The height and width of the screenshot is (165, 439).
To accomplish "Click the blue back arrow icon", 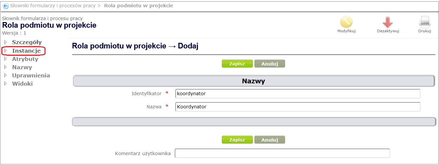I will pyautogui.click(x=6, y=6).
